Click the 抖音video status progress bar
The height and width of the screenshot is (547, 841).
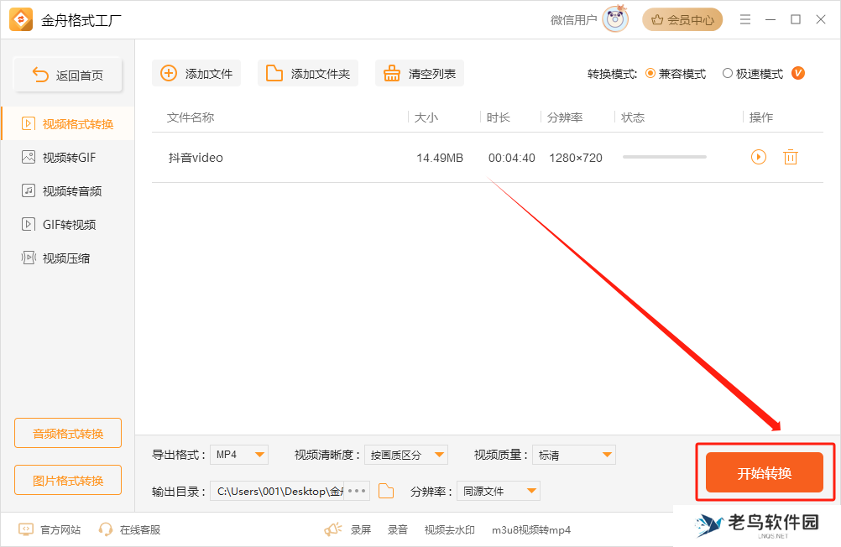coord(665,157)
